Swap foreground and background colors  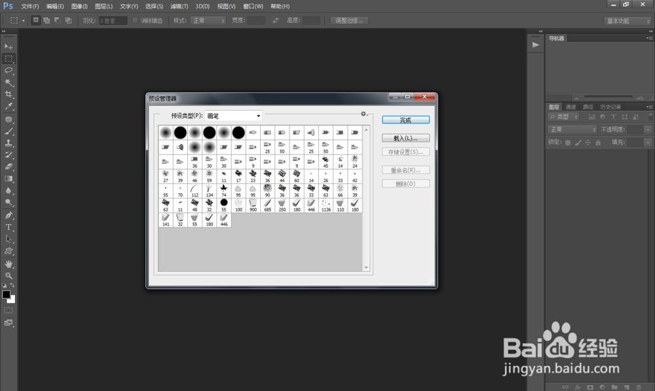12,285
